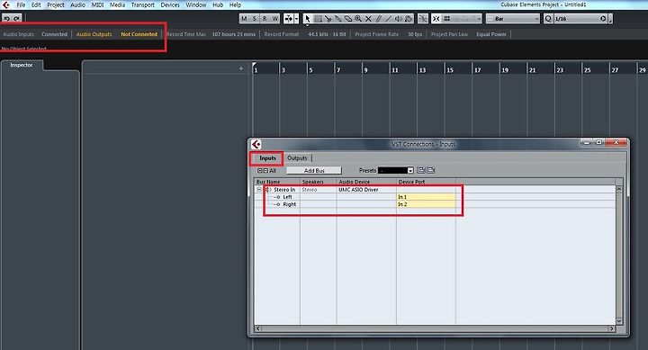Select the Split scissors tool
Image resolution: width=648 pixels, height=350 pixels.
tap(328, 19)
